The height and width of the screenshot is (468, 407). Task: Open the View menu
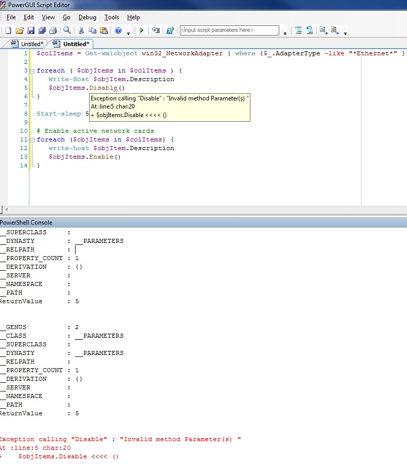click(x=48, y=17)
